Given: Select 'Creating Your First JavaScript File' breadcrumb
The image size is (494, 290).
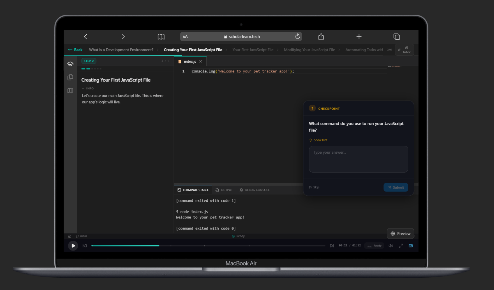Looking at the screenshot, I should pyautogui.click(x=193, y=50).
